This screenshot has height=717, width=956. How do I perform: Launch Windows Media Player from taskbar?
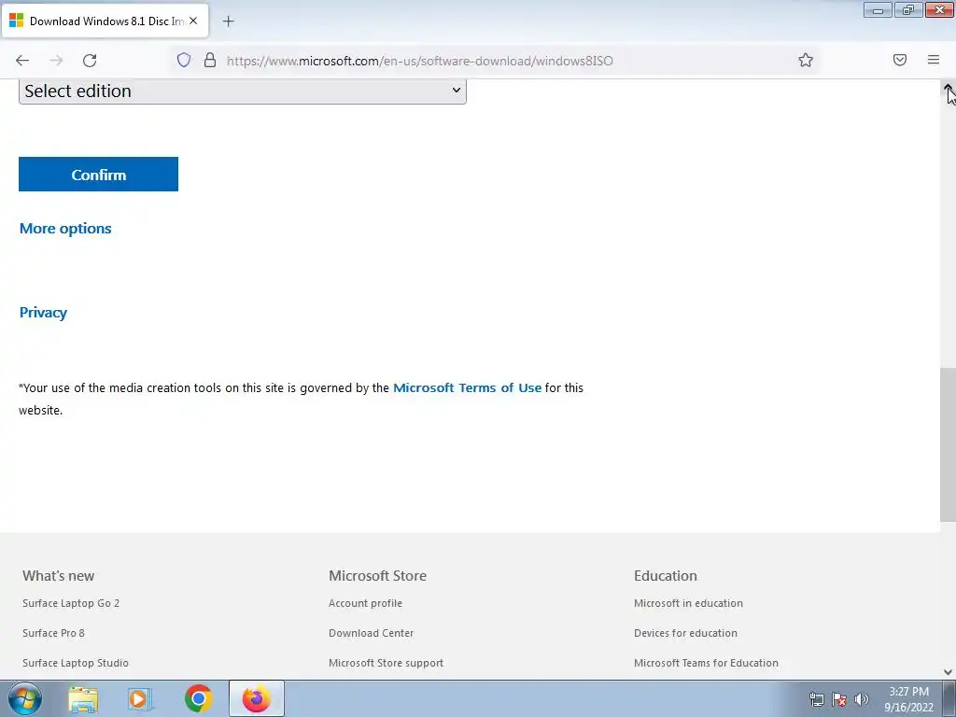[x=140, y=699]
